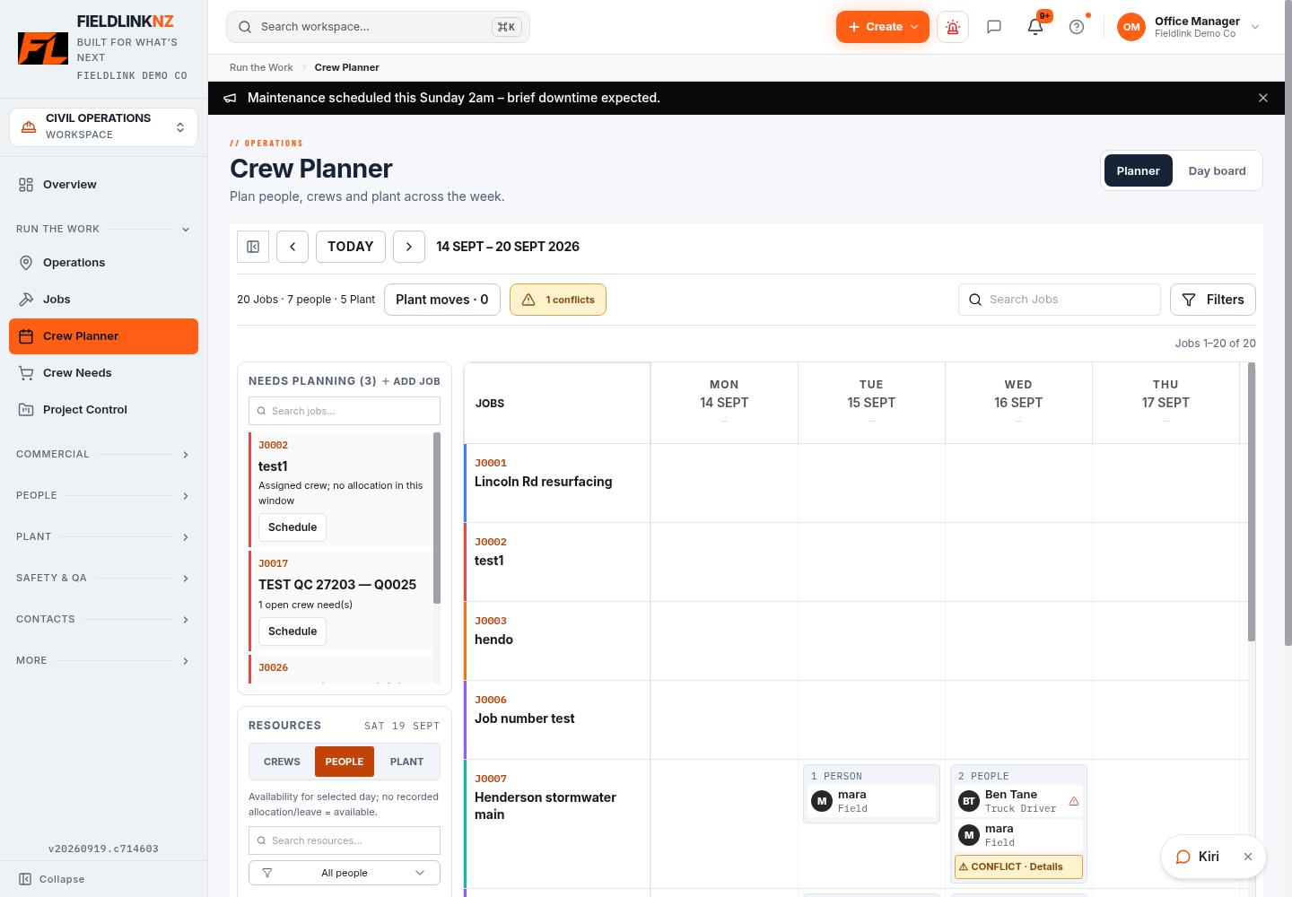Select the Crews resources tab
1292x897 pixels.
pos(282,762)
